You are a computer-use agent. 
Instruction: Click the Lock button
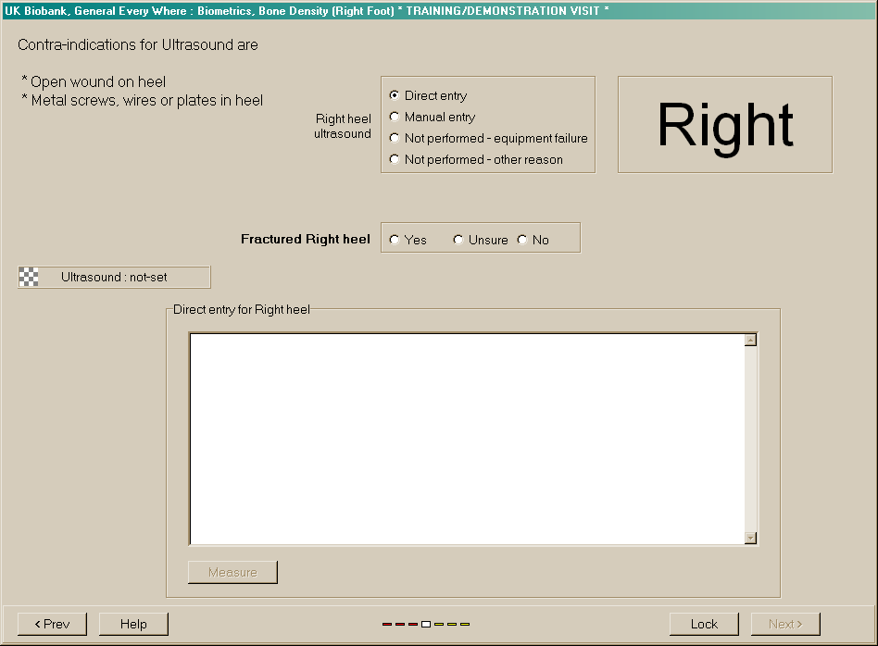pos(704,624)
